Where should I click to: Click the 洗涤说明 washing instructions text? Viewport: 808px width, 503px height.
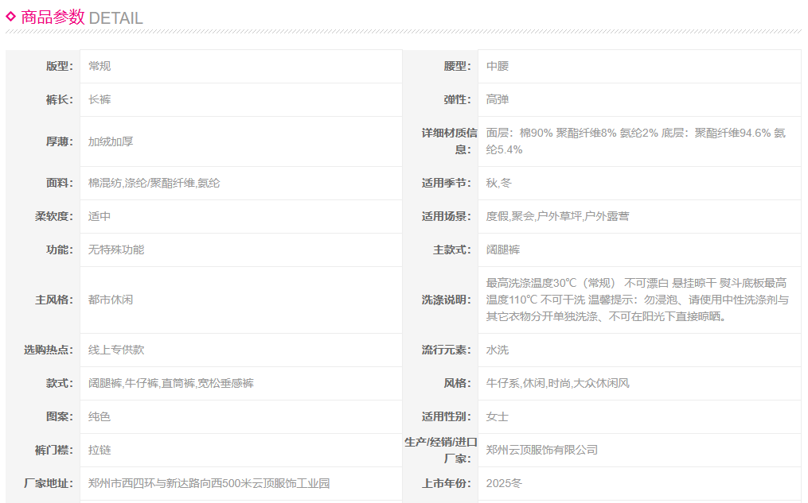click(637, 300)
